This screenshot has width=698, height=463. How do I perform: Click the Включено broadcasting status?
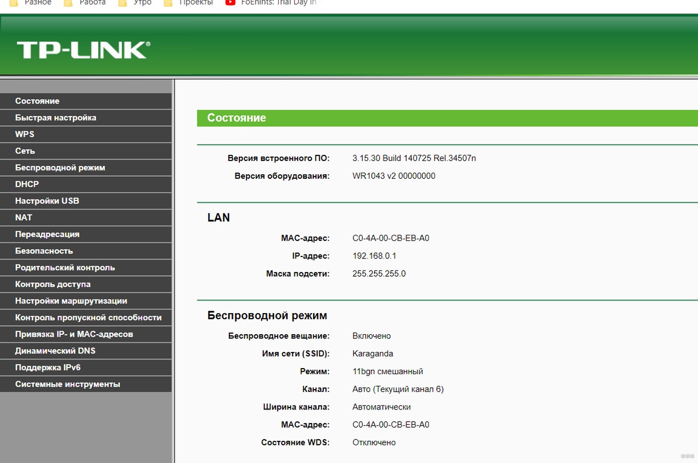tap(371, 336)
